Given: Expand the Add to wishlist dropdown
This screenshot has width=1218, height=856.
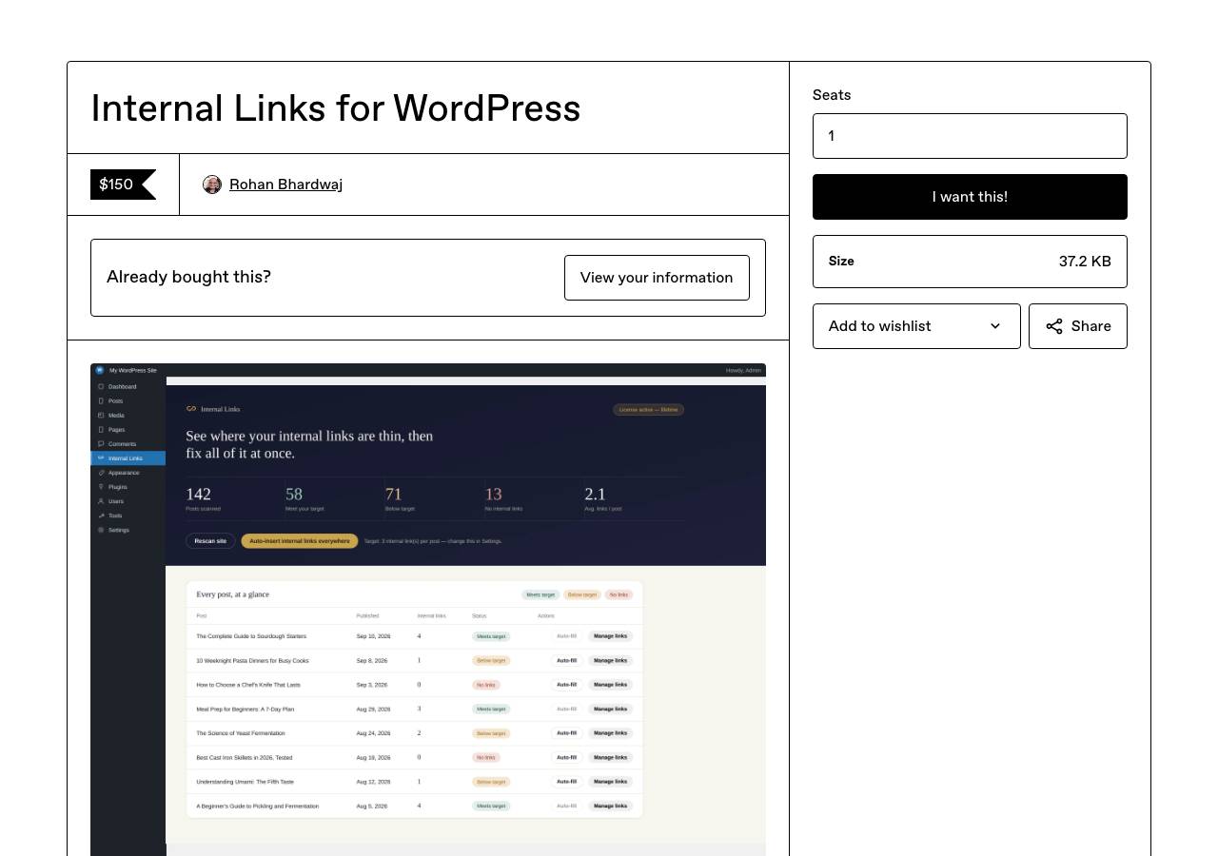Looking at the screenshot, I should [x=916, y=326].
